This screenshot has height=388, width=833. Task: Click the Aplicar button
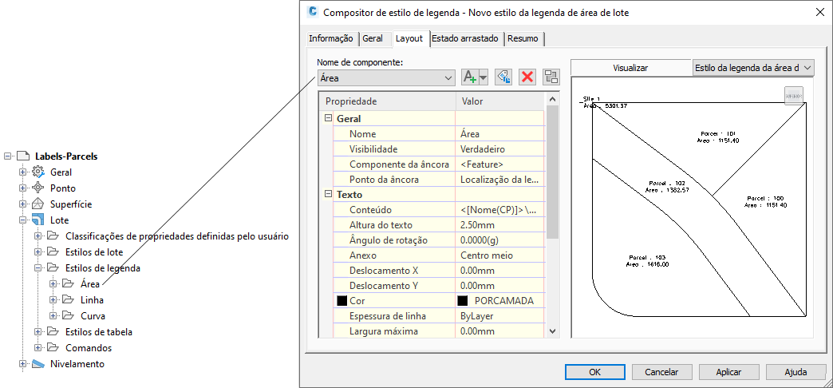(729, 372)
